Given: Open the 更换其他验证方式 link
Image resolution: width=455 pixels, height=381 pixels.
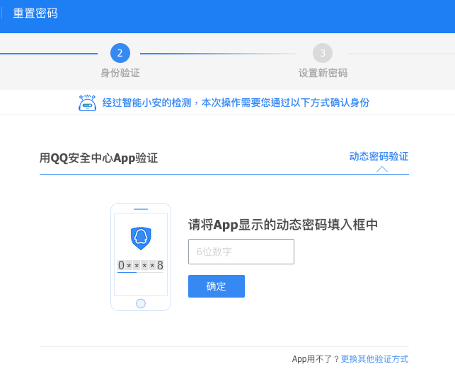Looking at the screenshot, I should coord(374,359).
